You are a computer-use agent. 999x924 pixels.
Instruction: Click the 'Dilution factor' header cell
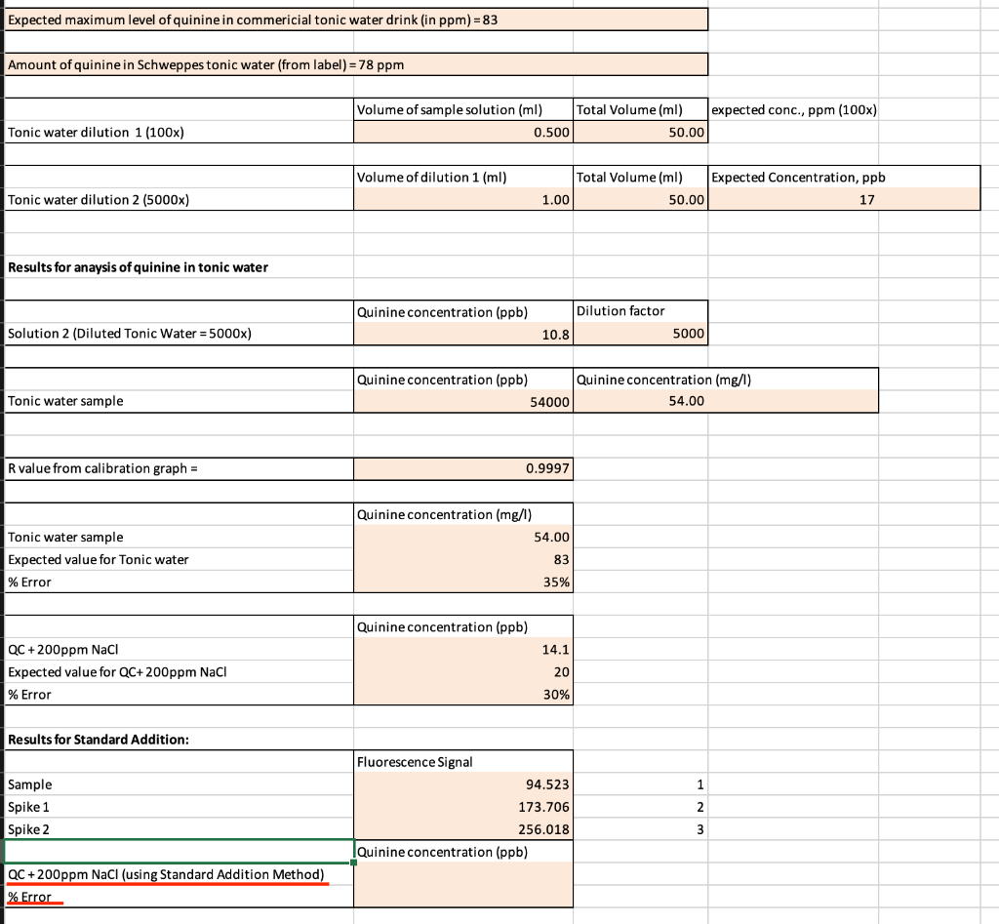pyautogui.click(x=640, y=311)
